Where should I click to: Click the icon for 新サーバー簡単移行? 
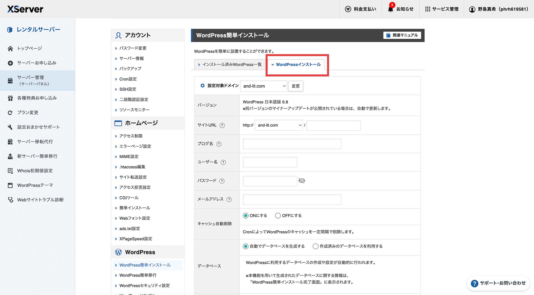coord(10,156)
